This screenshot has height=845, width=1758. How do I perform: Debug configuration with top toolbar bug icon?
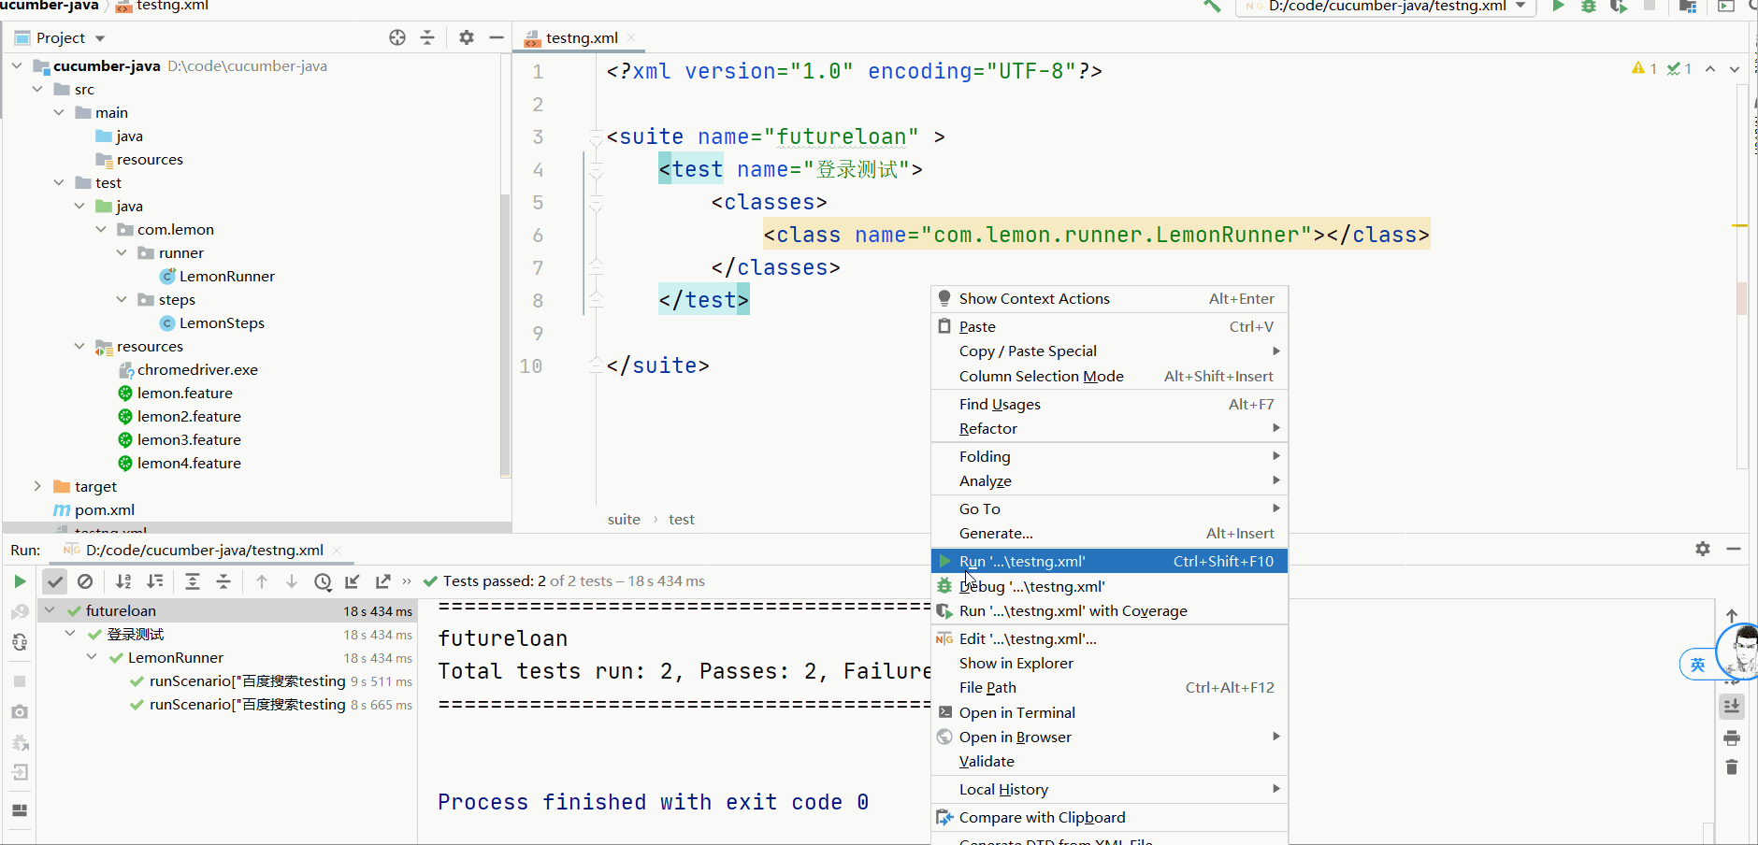click(1588, 6)
